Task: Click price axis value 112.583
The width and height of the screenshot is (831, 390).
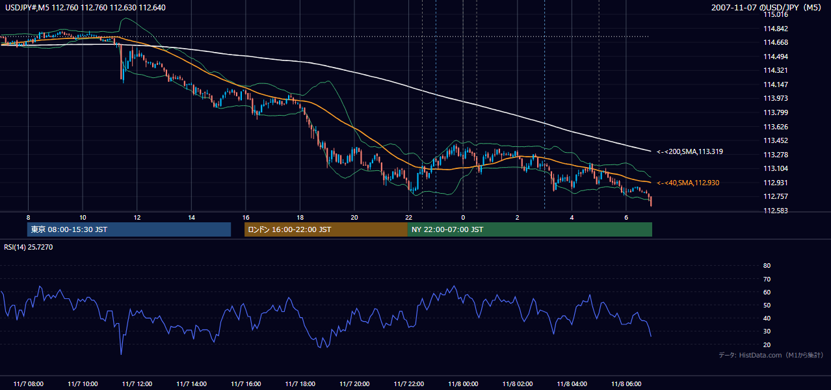Action: click(x=776, y=211)
